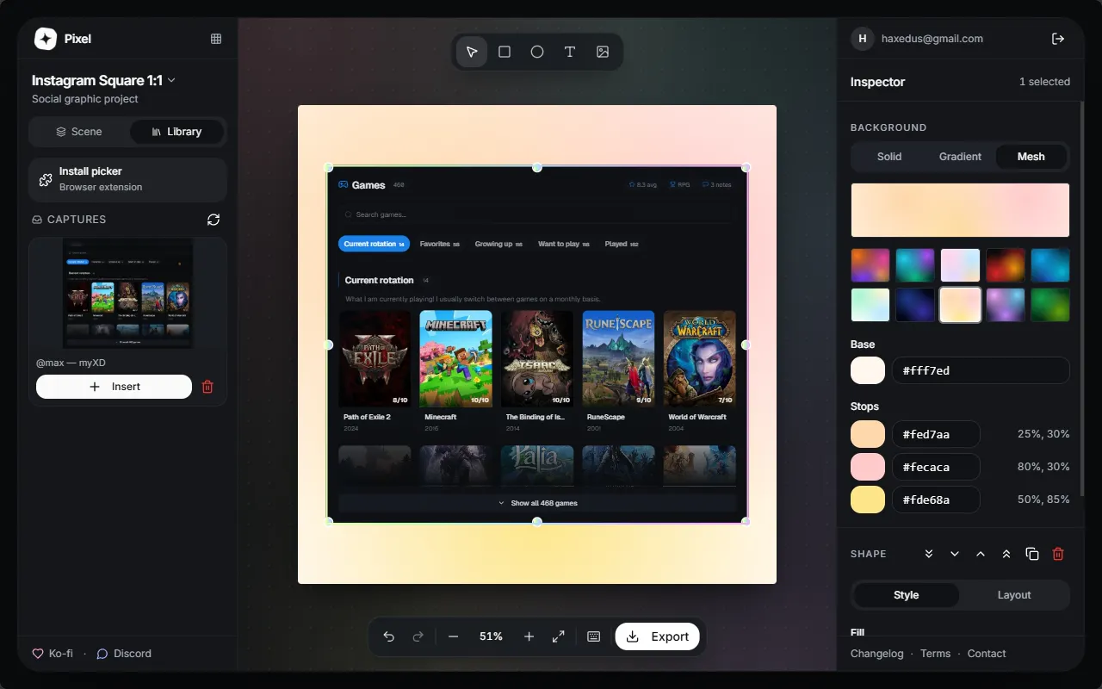Bring shape to front with double-up chevron

(x=1006, y=554)
